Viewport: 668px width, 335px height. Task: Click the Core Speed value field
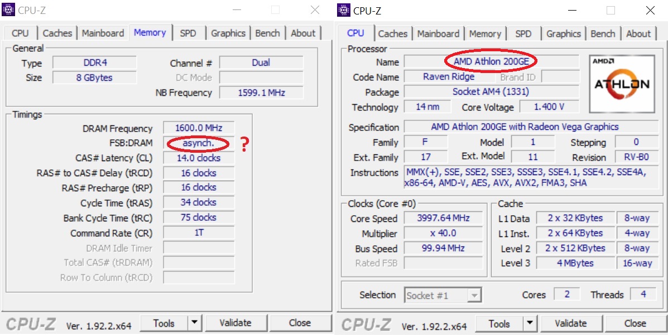point(443,219)
